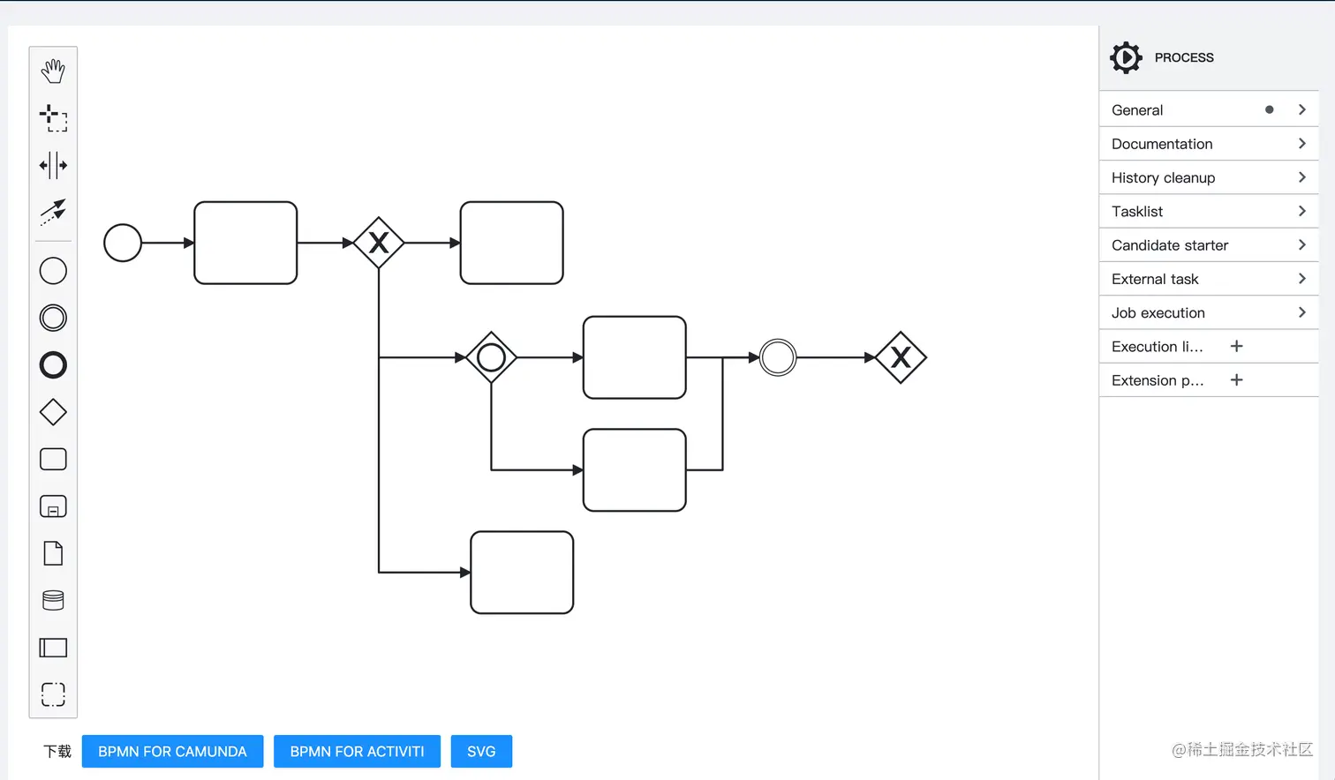The image size is (1335, 780).
Task: Select the bottom-most task on canvas
Action: tap(522, 573)
